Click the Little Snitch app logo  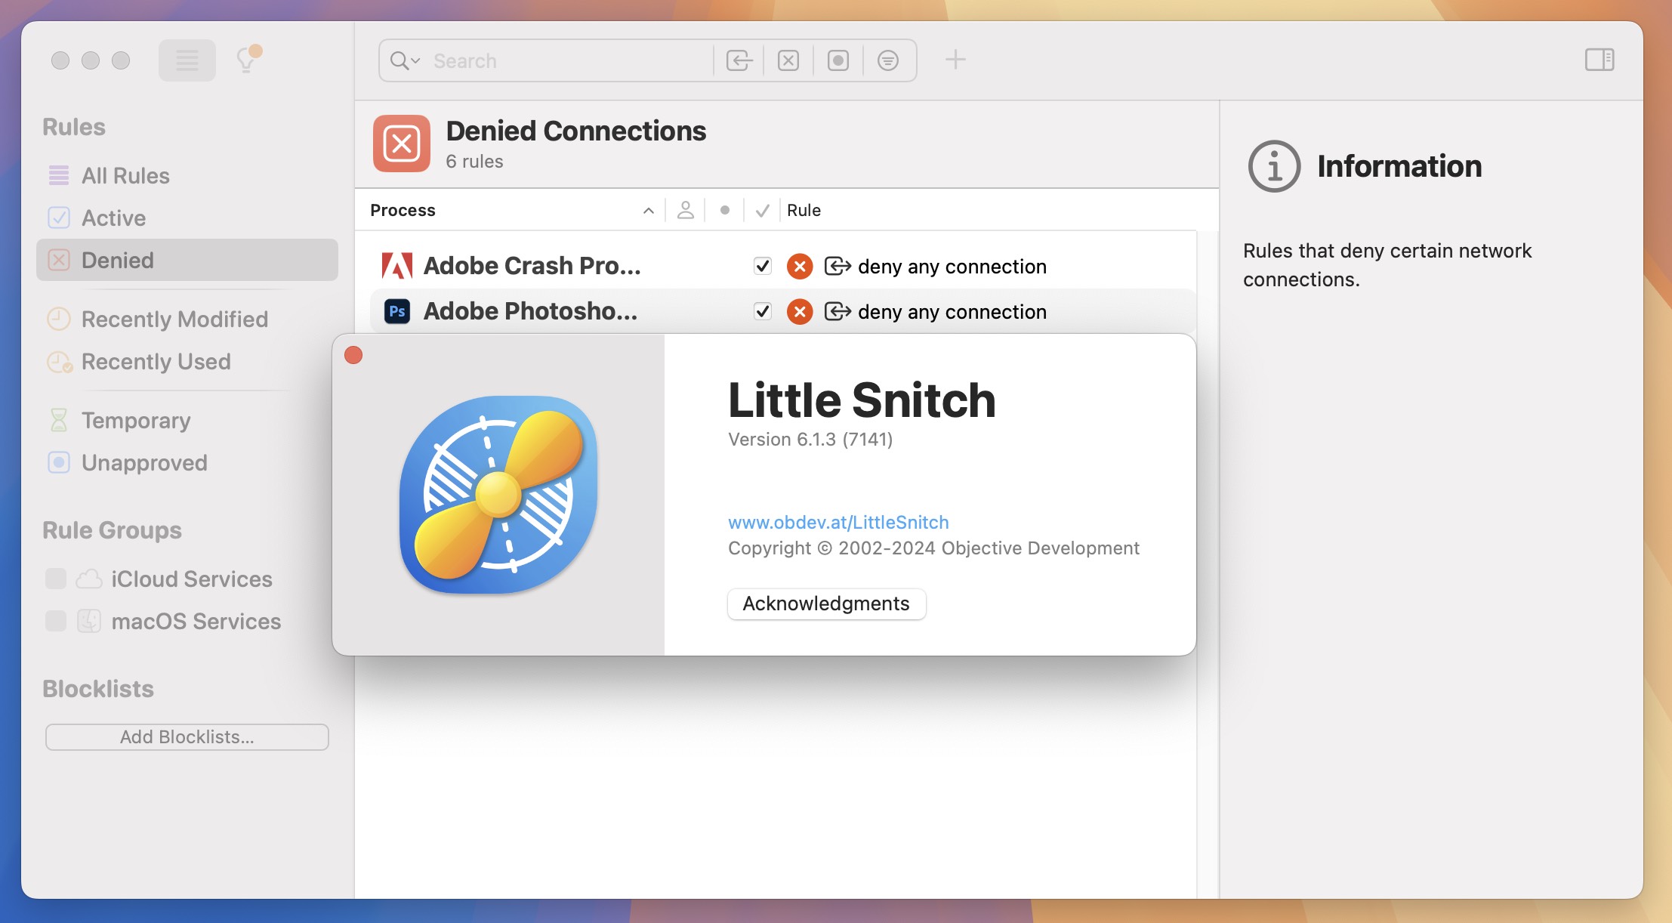pos(498,495)
